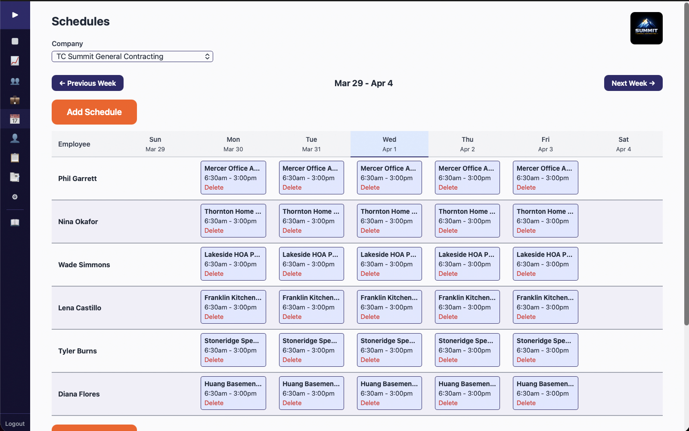Click the settings gear icon in sidebar

point(15,197)
